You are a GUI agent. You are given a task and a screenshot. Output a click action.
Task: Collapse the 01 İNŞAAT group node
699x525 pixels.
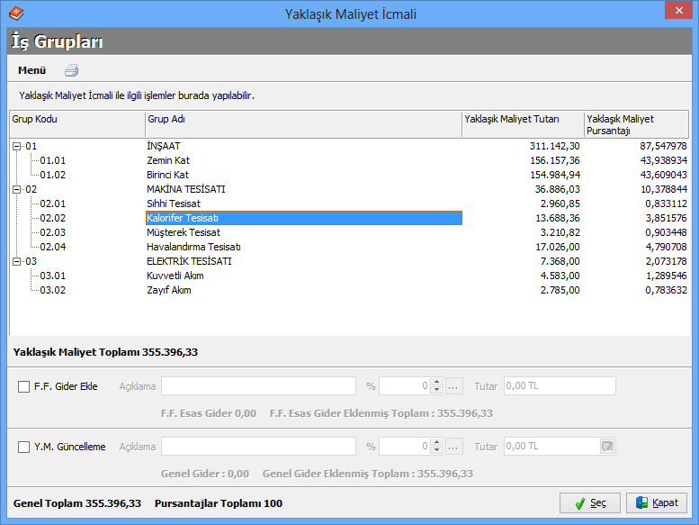[x=17, y=146]
